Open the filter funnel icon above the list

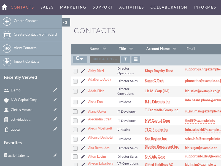point(125,59)
